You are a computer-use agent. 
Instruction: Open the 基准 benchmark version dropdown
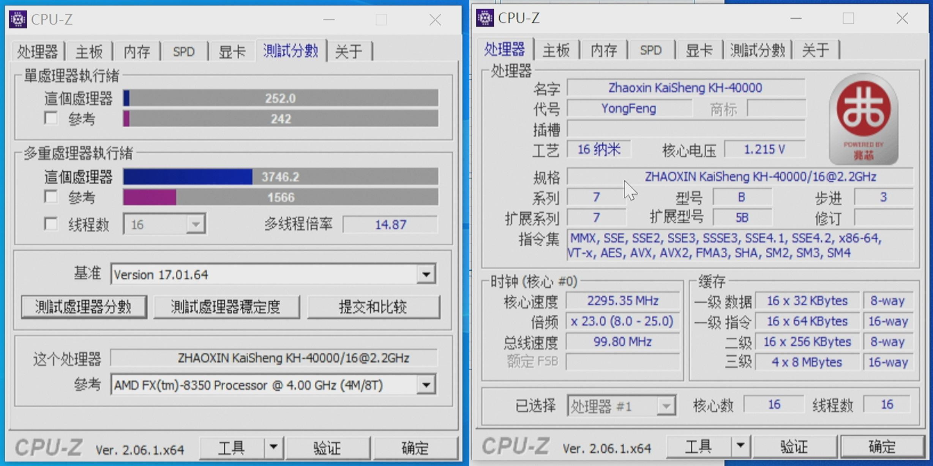coord(426,274)
